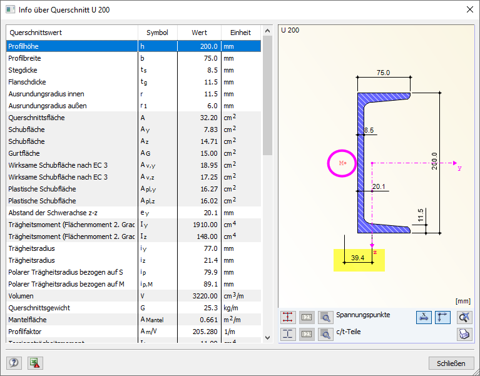
Task: Show c/t-Teile on the cross-section
Action: [288, 334]
